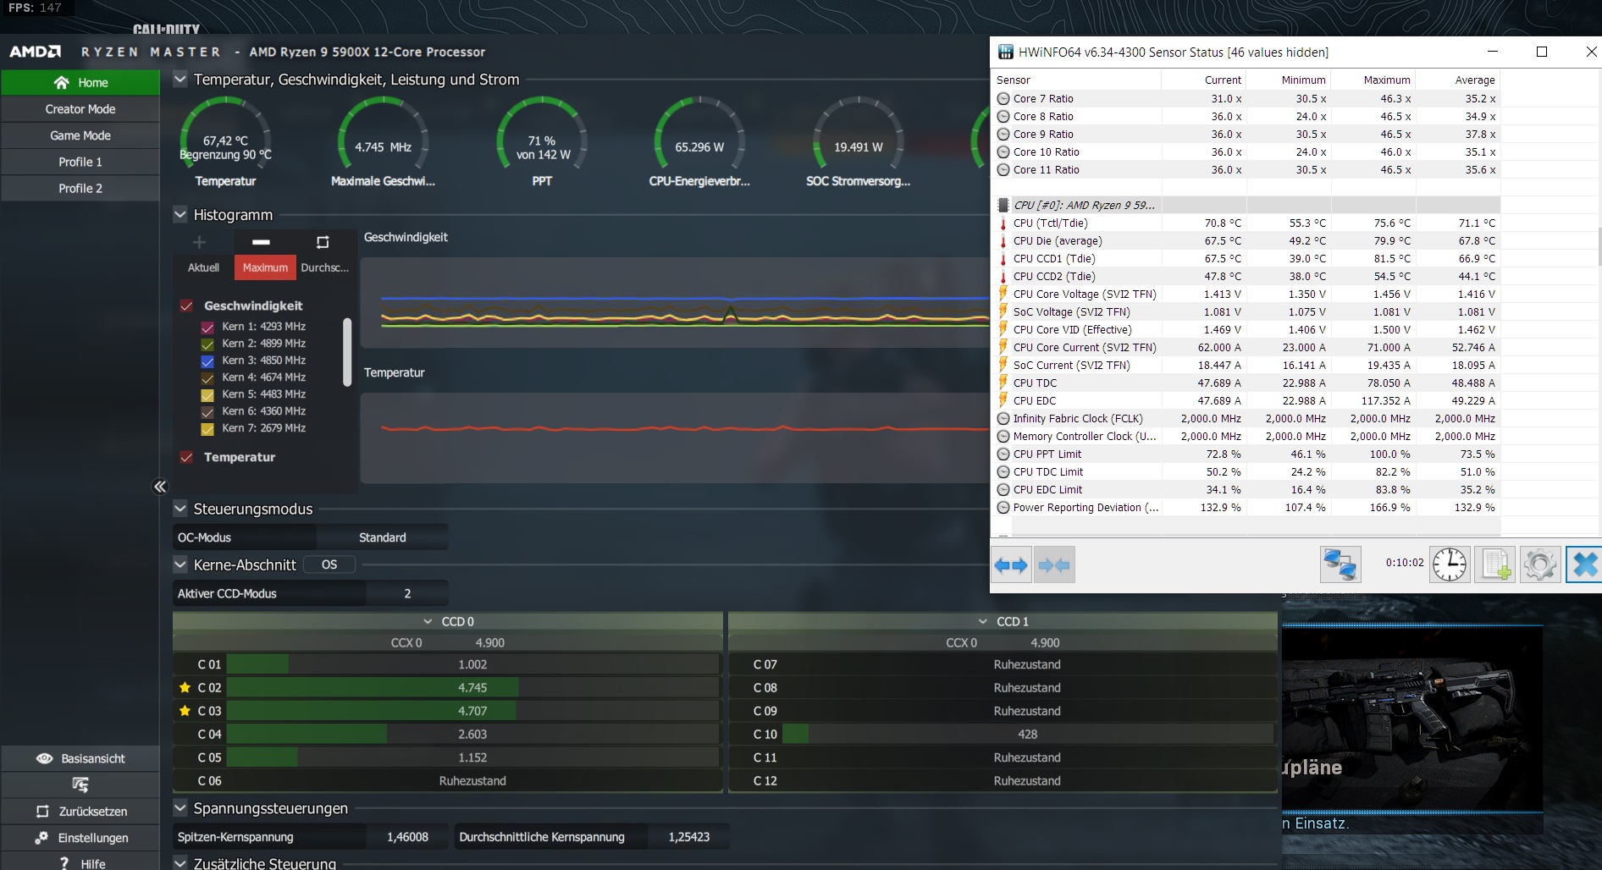Viewport: 1602px width, 870px height.
Task: Disable the Temperatur checkbox in Histogramm
Action: point(187,457)
